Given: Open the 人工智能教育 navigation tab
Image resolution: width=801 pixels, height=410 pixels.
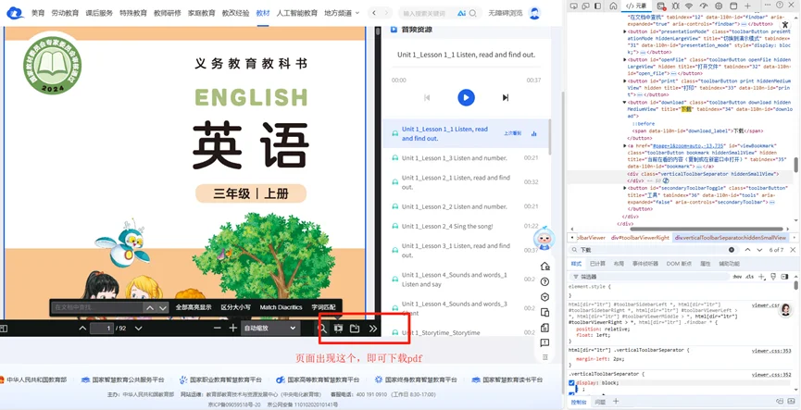Looking at the screenshot, I should [297, 13].
